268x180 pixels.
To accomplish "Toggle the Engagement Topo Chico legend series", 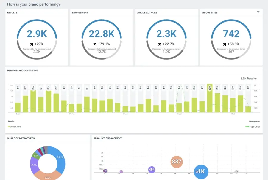I will pyautogui.click(x=253, y=127).
